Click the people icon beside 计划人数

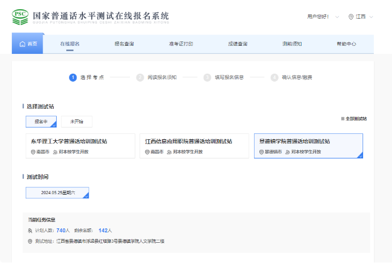coord(30,230)
